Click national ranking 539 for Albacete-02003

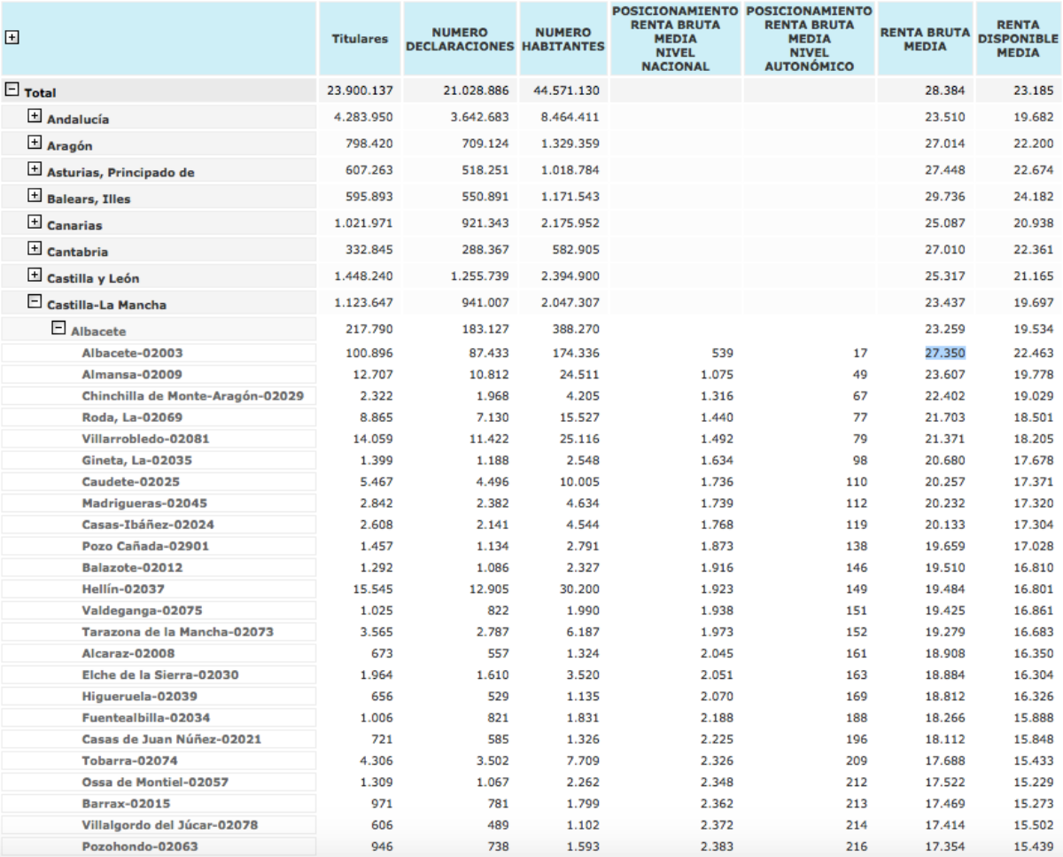click(x=722, y=353)
